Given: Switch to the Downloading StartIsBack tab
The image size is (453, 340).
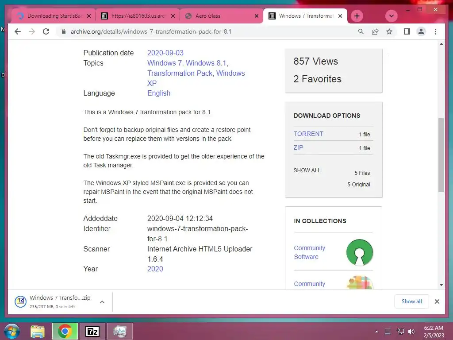Looking at the screenshot, I should (x=54, y=16).
